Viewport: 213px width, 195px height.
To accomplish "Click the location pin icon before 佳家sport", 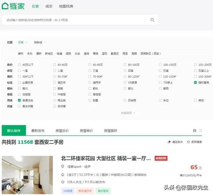I will tap(63, 166).
